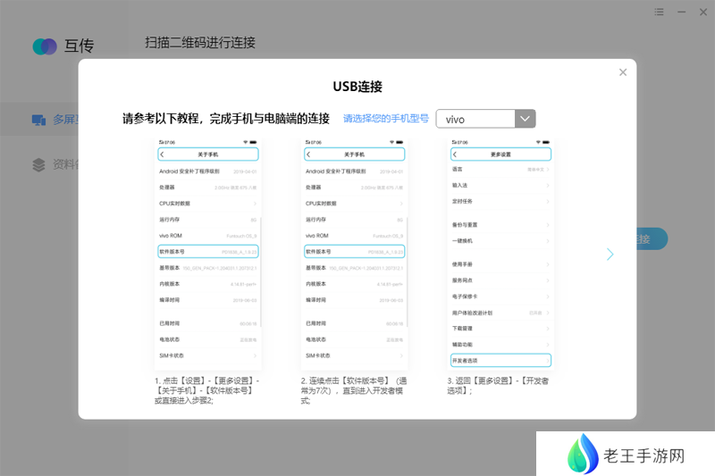Click the 多屏 monitor icon in sidebar
Screen dimensions: 715x476
pyautogui.click(x=38, y=120)
